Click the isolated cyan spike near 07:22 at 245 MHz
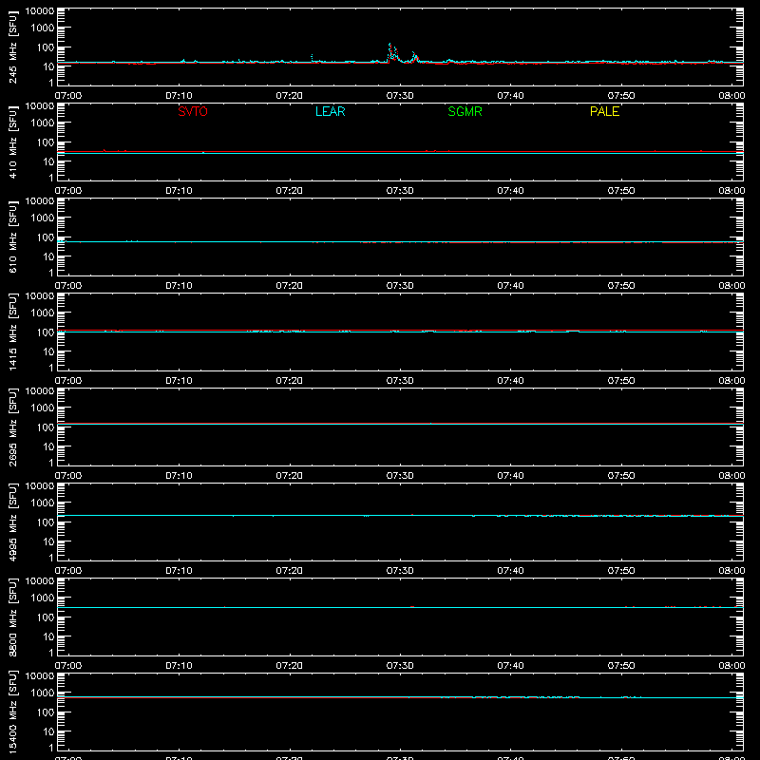760x760 pixels. [x=312, y=57]
